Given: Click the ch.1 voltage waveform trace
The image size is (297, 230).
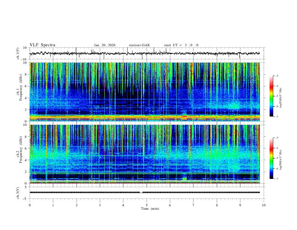Looking at the screenshot, I should tap(144, 53).
